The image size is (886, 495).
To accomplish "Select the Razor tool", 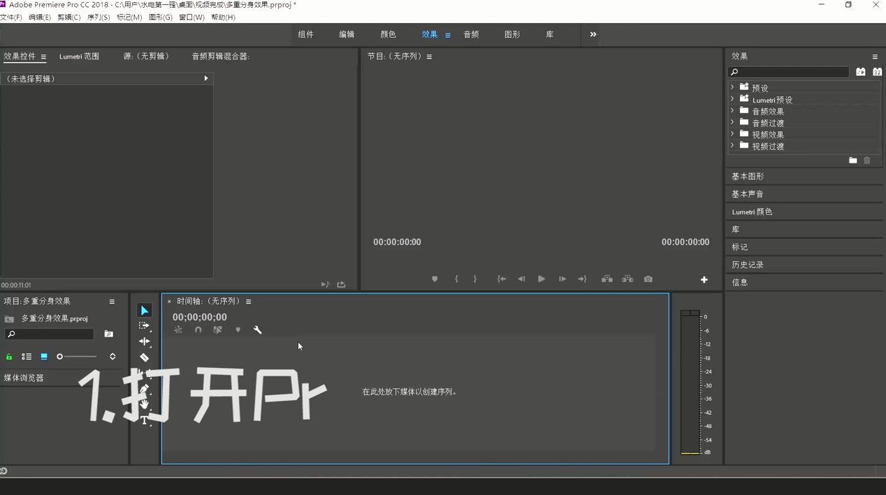I will pos(144,357).
